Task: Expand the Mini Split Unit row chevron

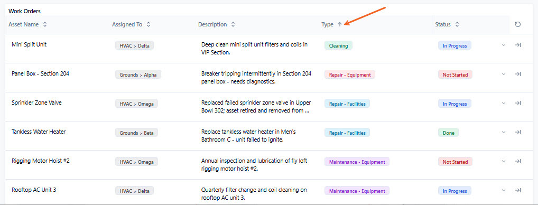Action: coord(504,45)
